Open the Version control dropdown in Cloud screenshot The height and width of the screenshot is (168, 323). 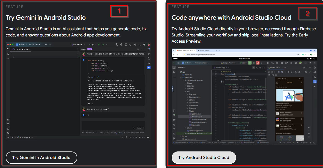coord(202,63)
